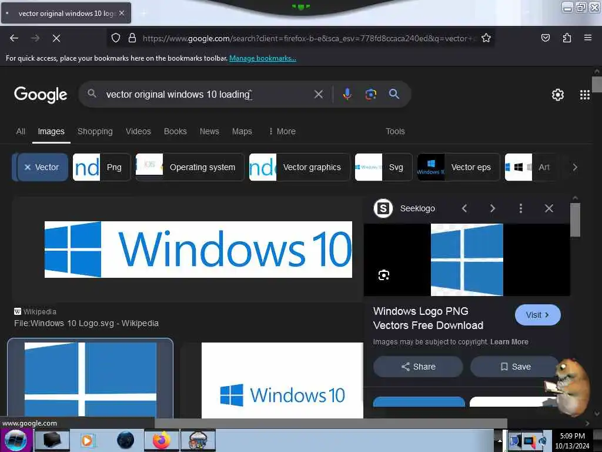This screenshot has width=602, height=452.
Task: Apply the Png filter chip
Action: click(x=102, y=167)
